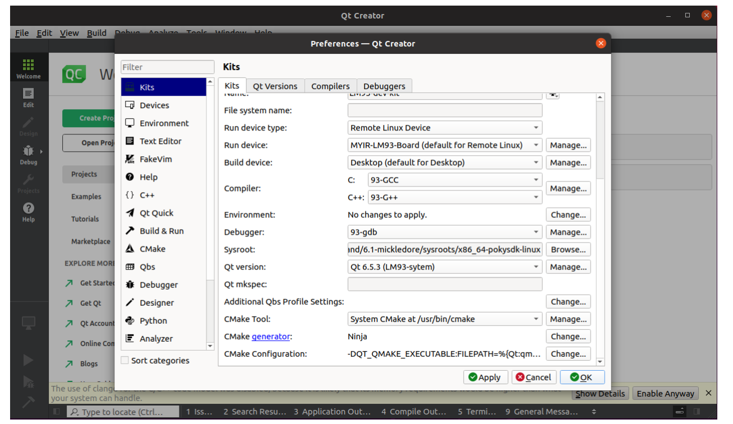
Task: Focus the Sysroot path field
Action: pos(445,249)
